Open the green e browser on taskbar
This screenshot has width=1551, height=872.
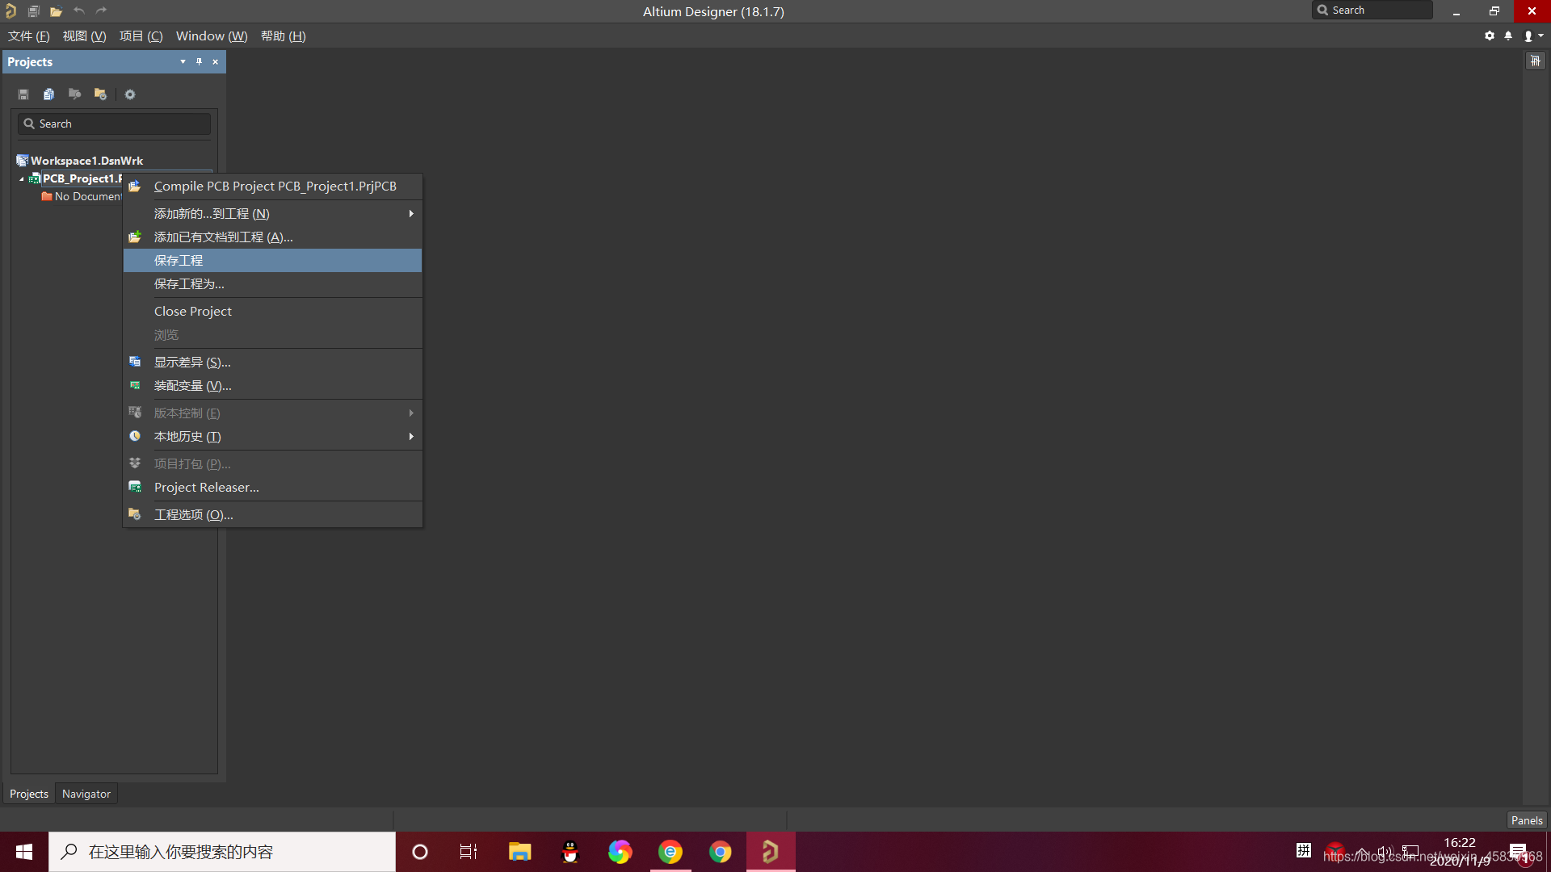[670, 852]
